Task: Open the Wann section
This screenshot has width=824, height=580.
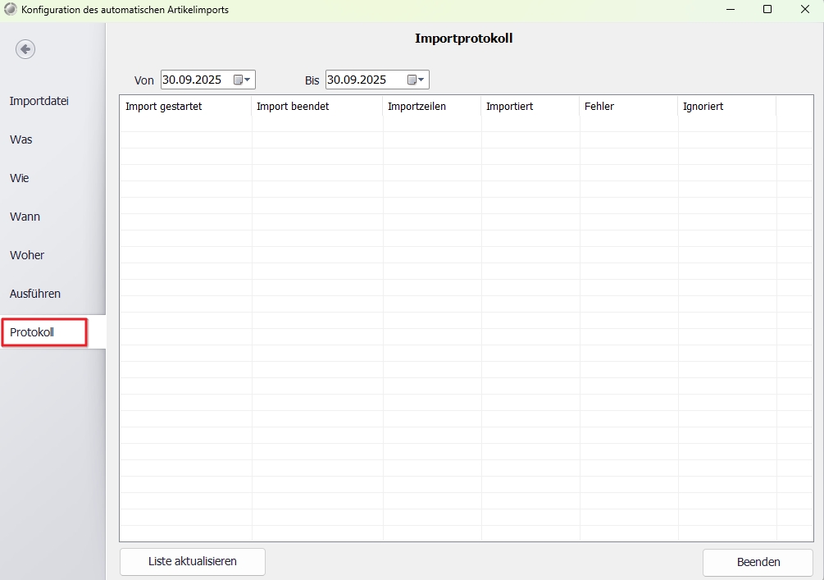Action: [x=25, y=217]
